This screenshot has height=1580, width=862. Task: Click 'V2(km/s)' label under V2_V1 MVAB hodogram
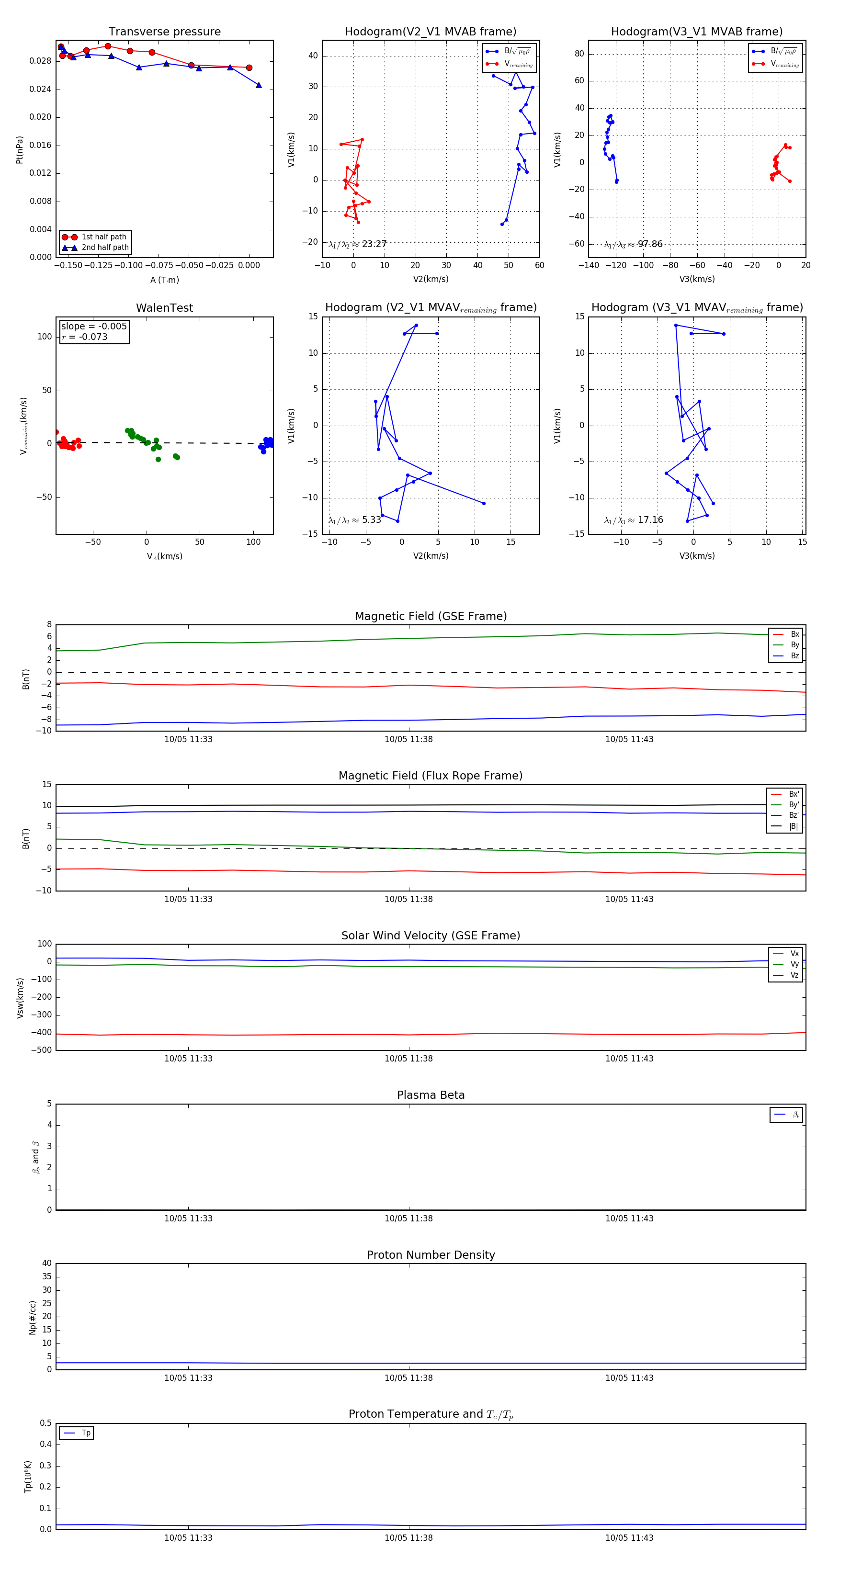pos(431,279)
